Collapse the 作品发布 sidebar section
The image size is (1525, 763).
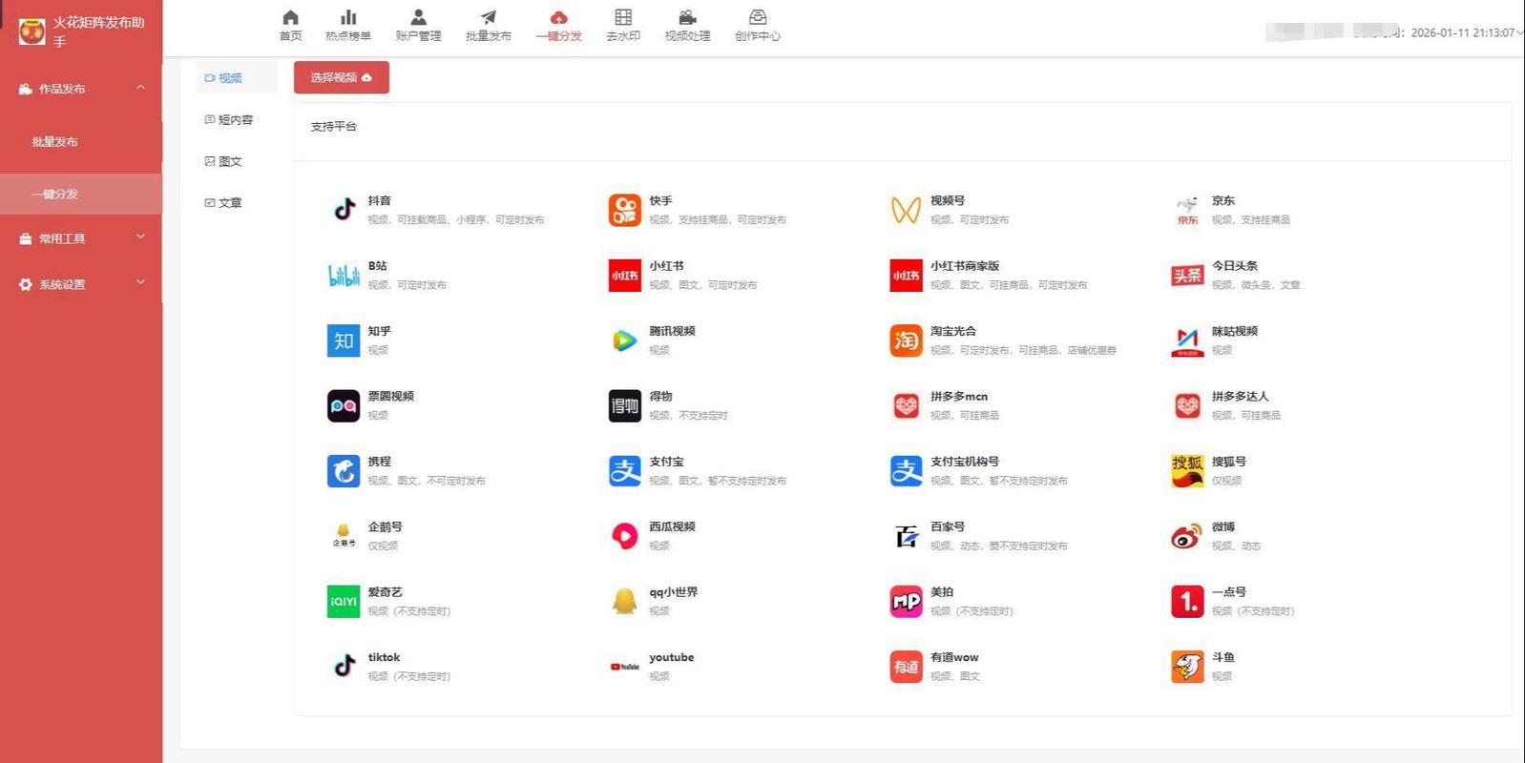81,89
